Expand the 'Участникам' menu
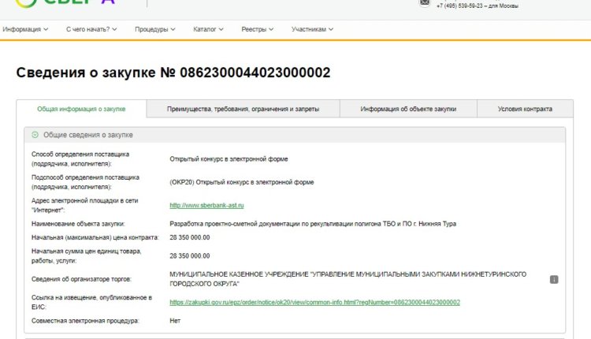591x339 pixels. click(x=312, y=30)
